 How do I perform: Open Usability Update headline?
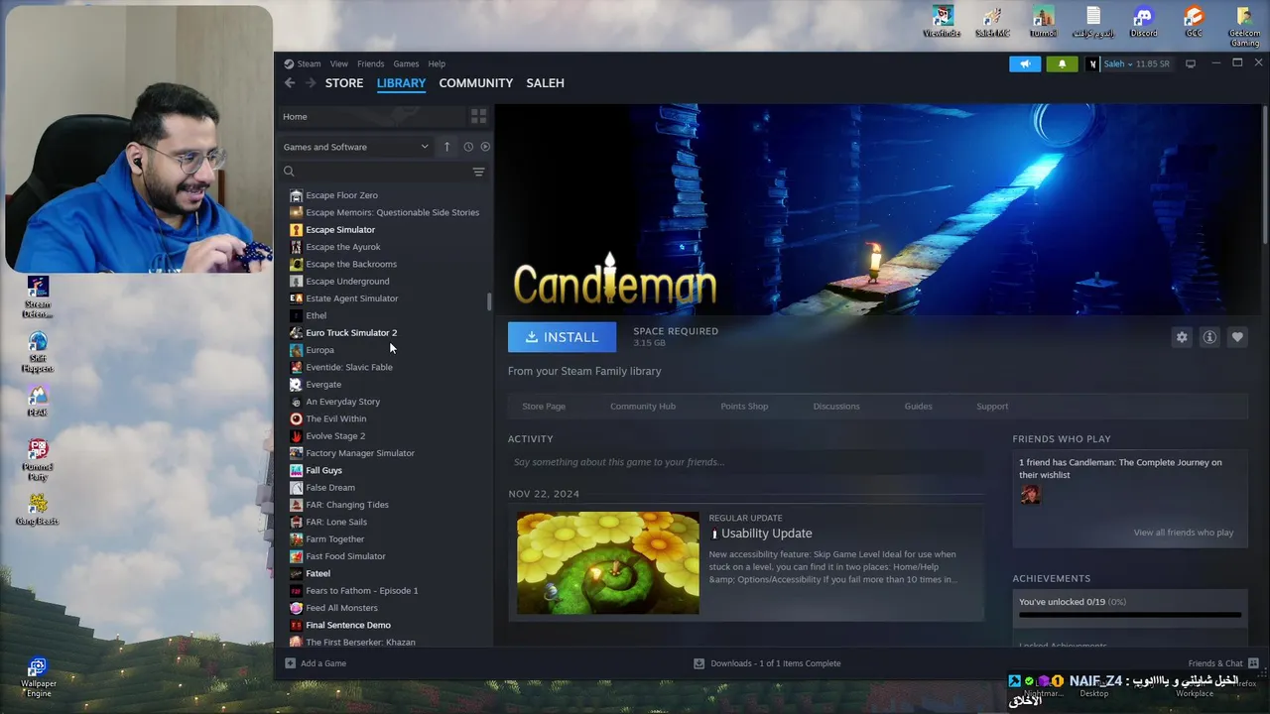tap(766, 534)
